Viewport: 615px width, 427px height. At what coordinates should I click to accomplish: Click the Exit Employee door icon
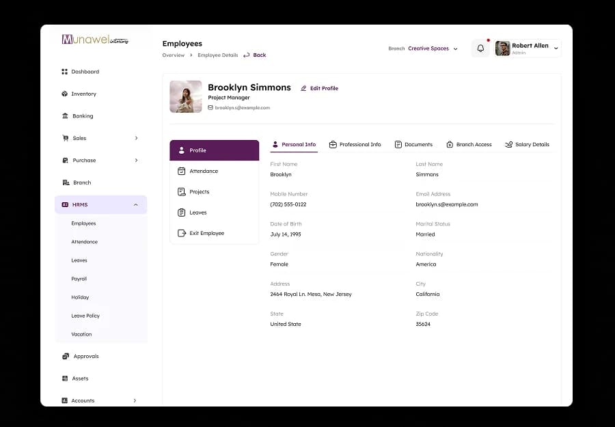click(182, 233)
